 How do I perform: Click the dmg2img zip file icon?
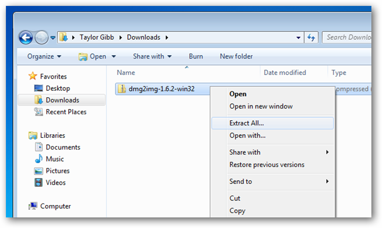[x=122, y=89]
